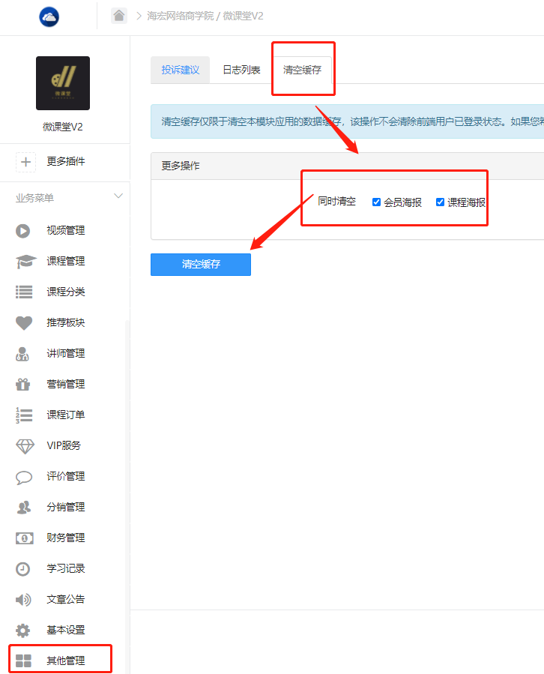Click the plus icon for 更多插件
The width and height of the screenshot is (544, 674).
click(x=25, y=162)
